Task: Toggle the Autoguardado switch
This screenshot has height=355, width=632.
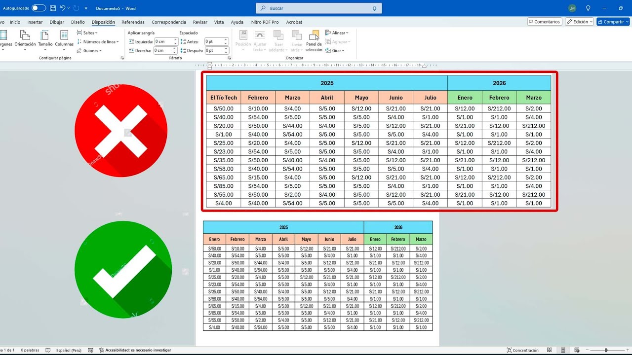Action: point(39,8)
